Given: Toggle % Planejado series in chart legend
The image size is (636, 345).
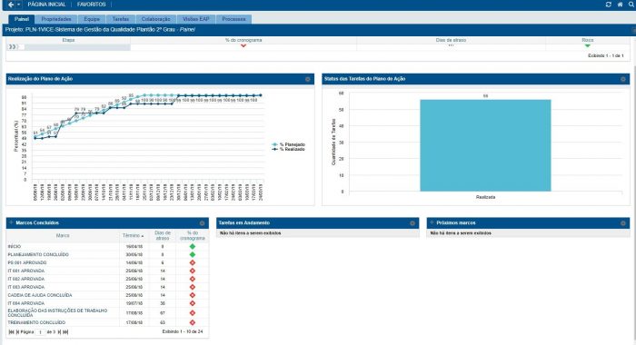Looking at the screenshot, I should pos(288,144).
